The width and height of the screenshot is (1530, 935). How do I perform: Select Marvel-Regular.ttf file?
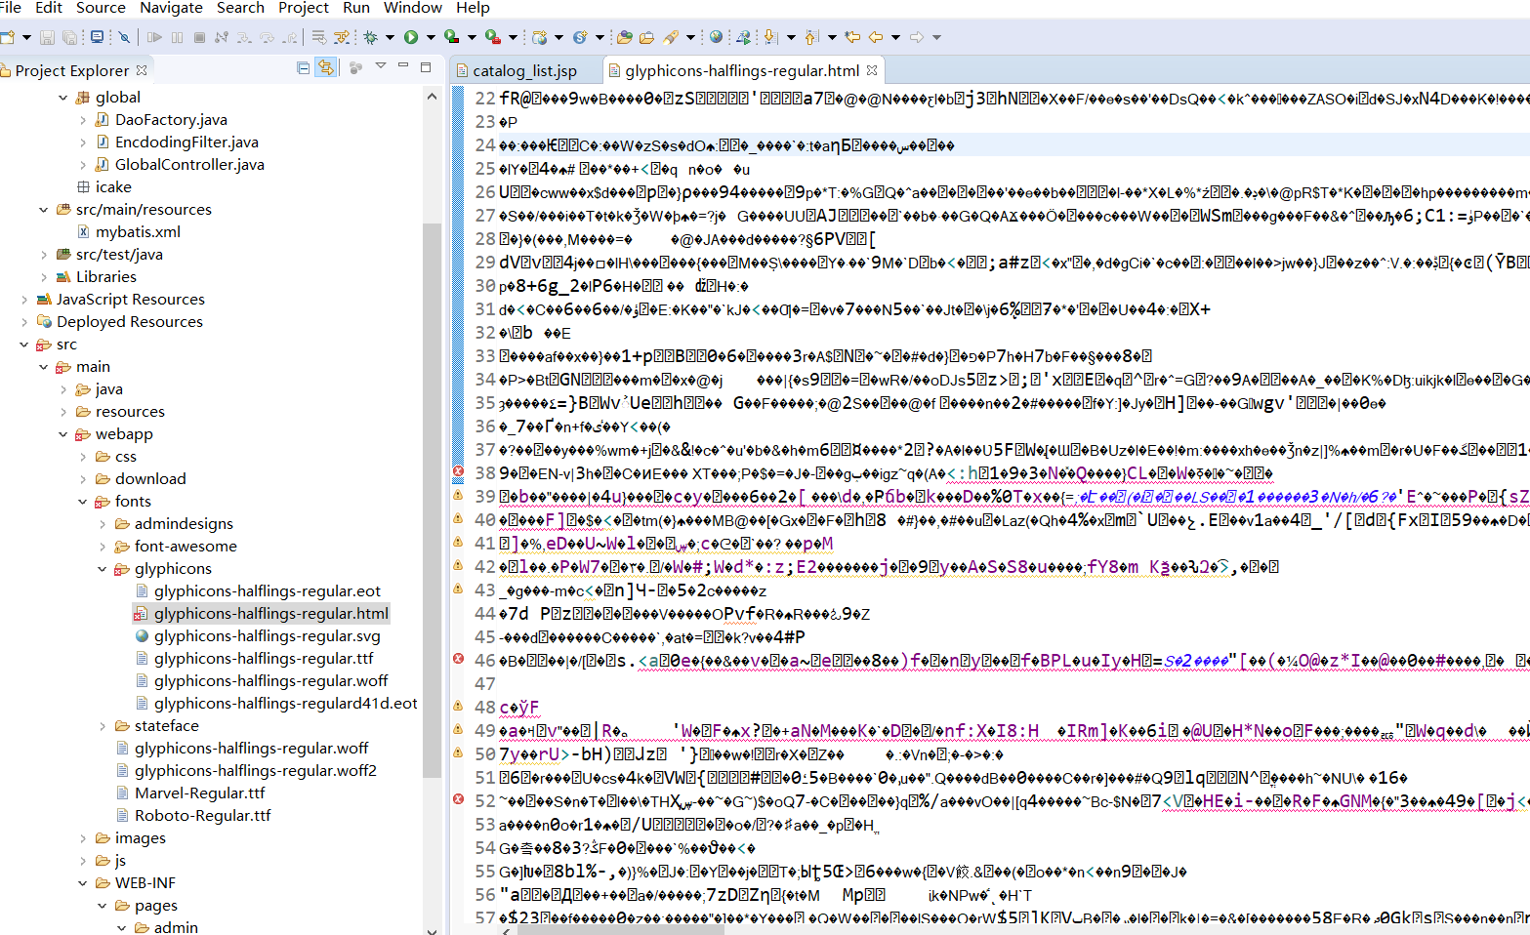coord(199,793)
